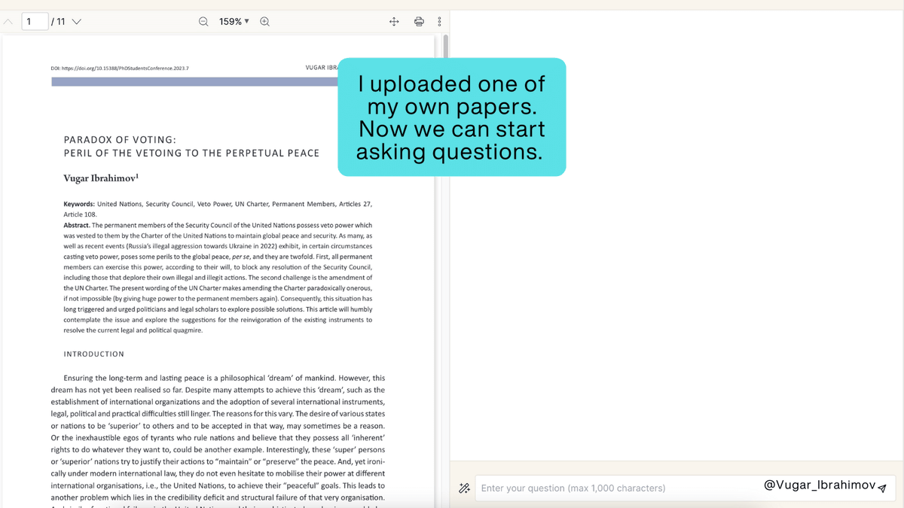Open the more options menu

pos(439,22)
